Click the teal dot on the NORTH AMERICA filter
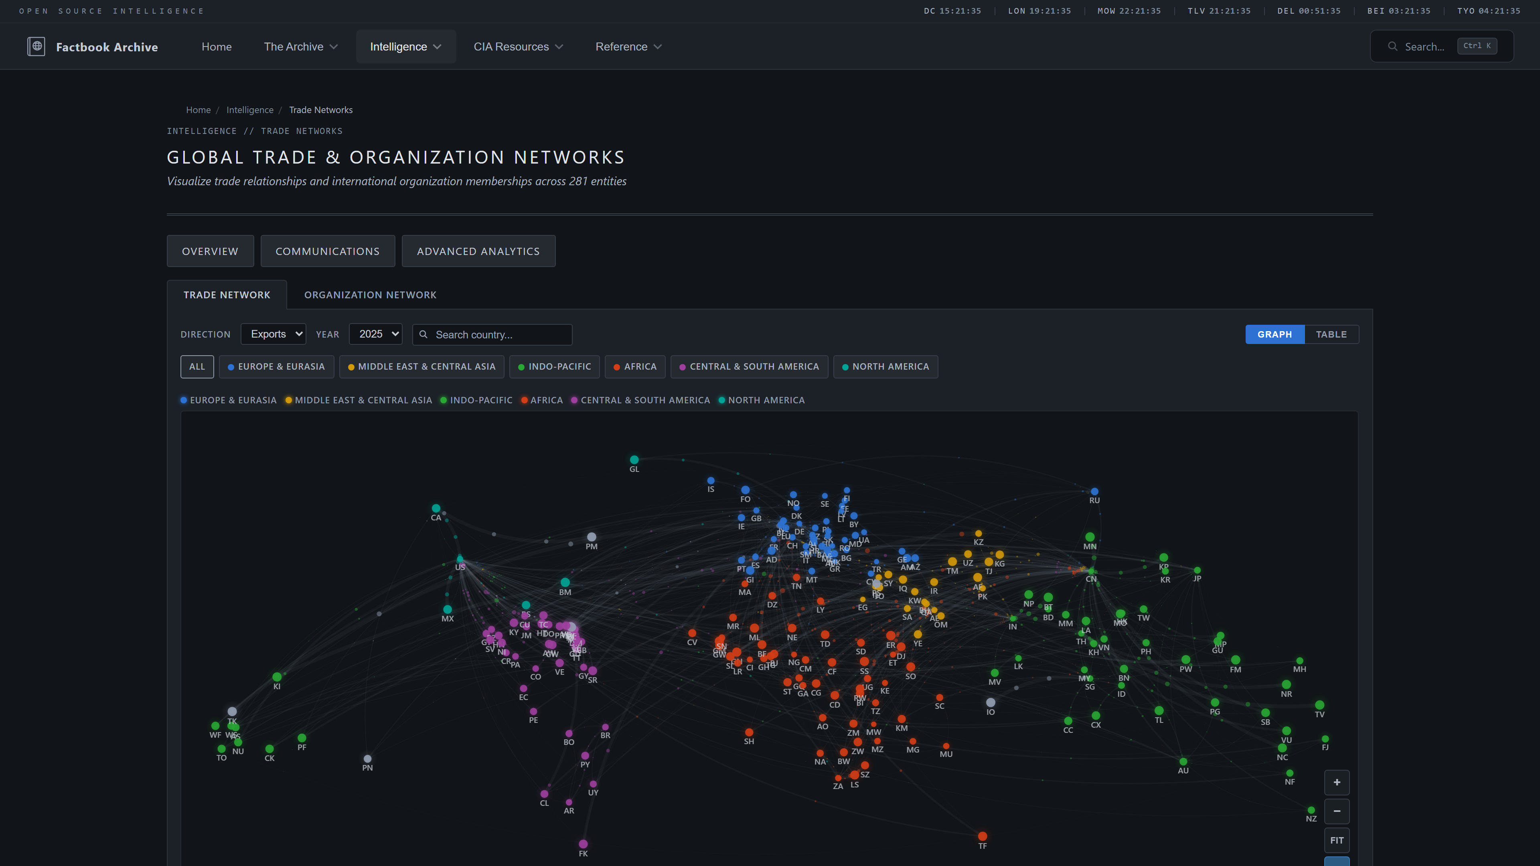 click(x=844, y=367)
